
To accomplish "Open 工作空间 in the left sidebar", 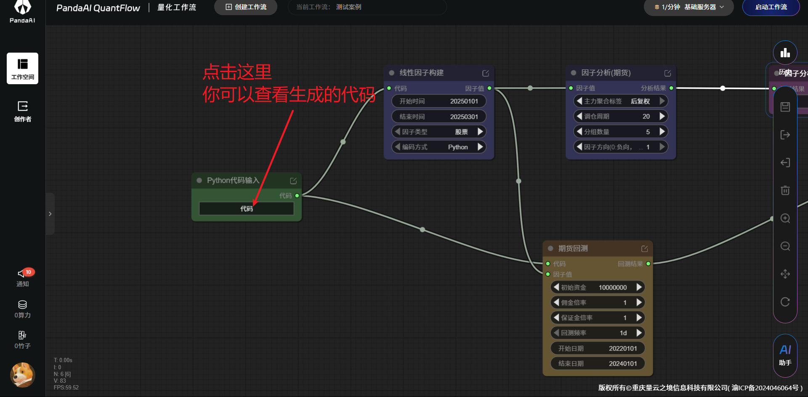I will tap(23, 69).
